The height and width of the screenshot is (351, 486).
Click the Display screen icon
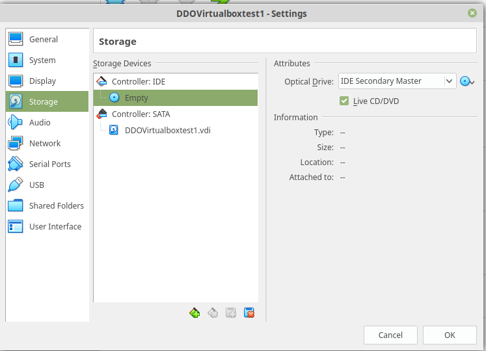click(16, 81)
